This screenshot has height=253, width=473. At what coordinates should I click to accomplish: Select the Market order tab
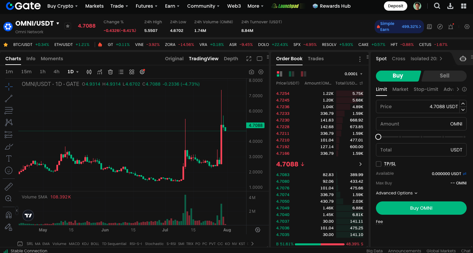pyautogui.click(x=400, y=89)
